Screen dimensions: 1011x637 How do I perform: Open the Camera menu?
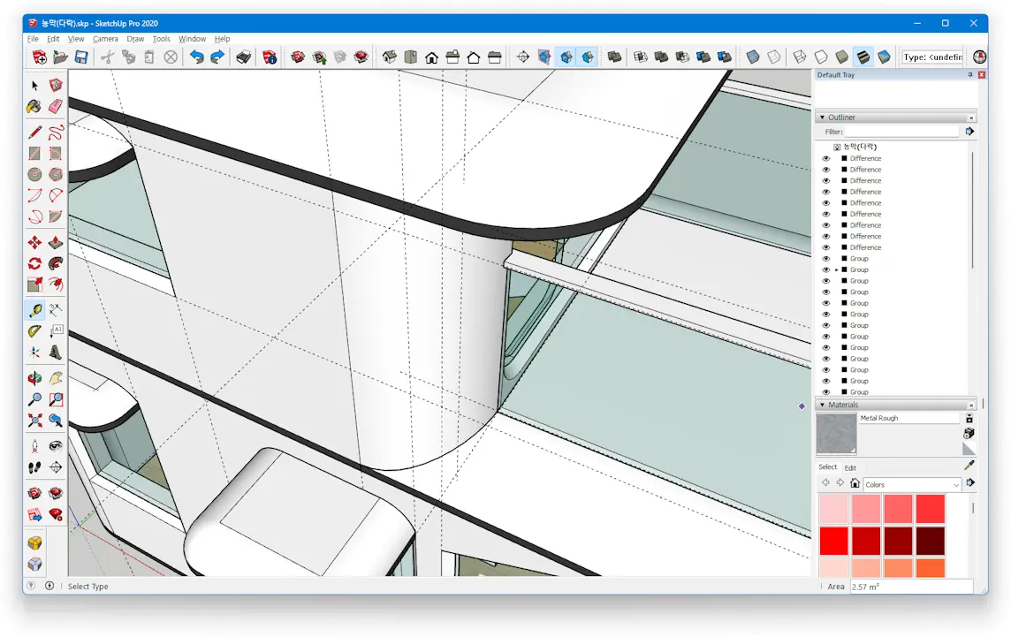[x=105, y=39]
